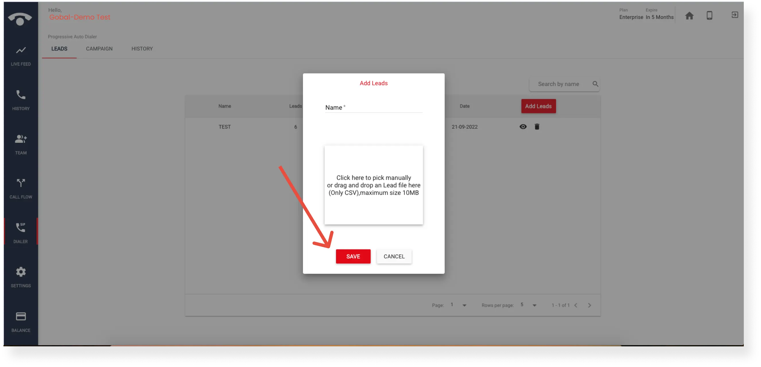Image resolution: width=761 pixels, height=367 pixels.
Task: Click the Name field in the dialog
Action: point(373,109)
